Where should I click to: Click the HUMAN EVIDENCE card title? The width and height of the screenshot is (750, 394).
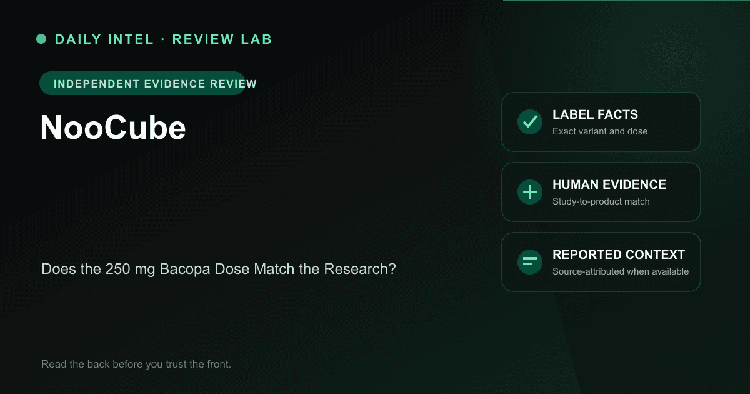pyautogui.click(x=609, y=185)
